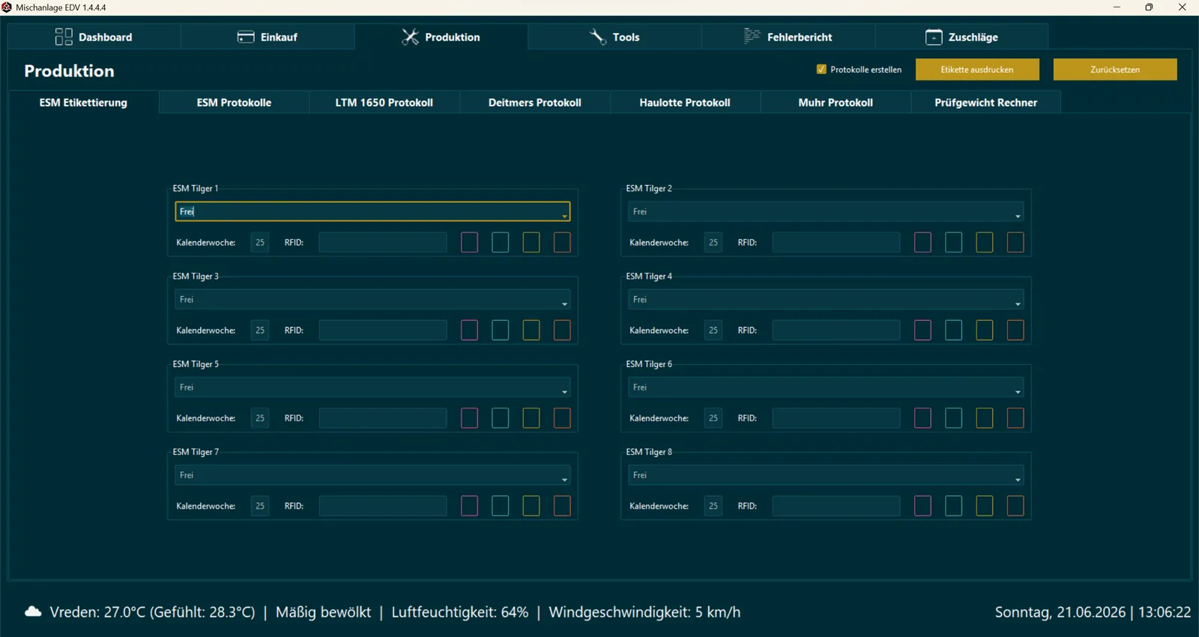The width and height of the screenshot is (1199, 637).
Task: Click the RFID field of ESM Tilger 3
Action: [383, 330]
